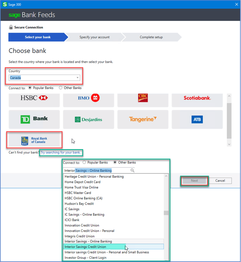Select HSBC Online Banking (CA) entry

(x=114, y=198)
